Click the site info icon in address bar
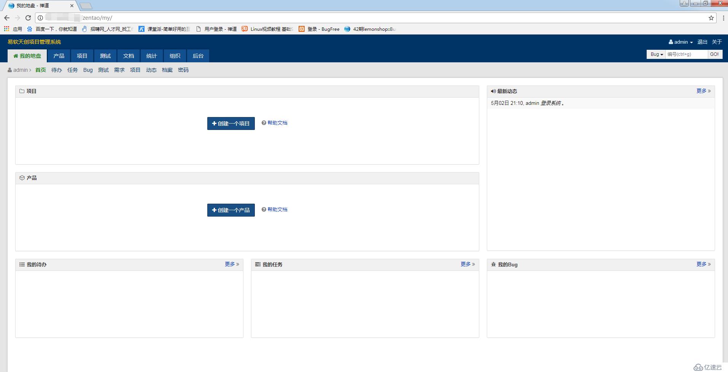The height and width of the screenshot is (372, 728). 40,18
